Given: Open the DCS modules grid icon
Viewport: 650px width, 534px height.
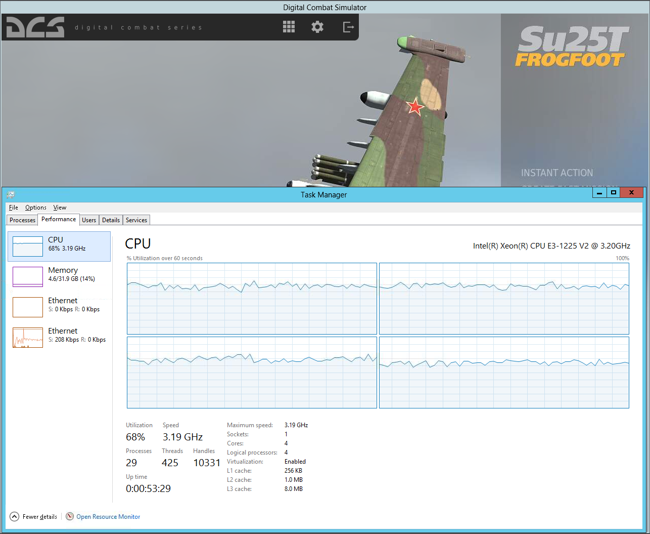Looking at the screenshot, I should (x=289, y=27).
